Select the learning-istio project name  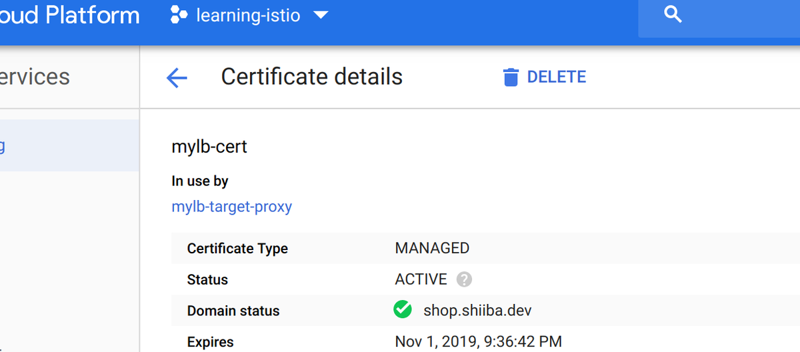(x=249, y=15)
